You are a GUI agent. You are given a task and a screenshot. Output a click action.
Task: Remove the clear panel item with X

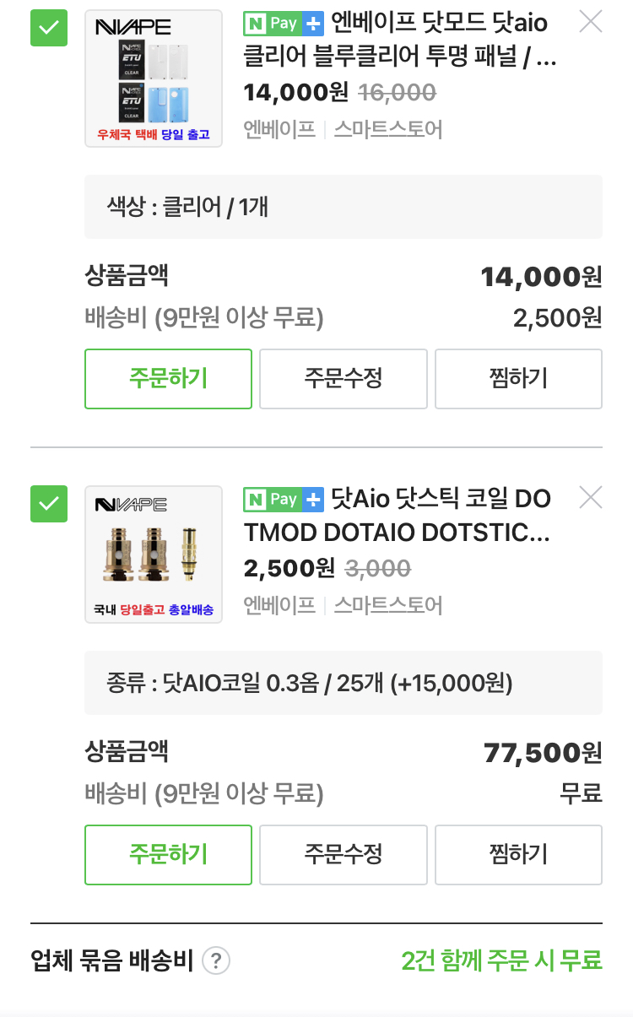click(x=591, y=22)
